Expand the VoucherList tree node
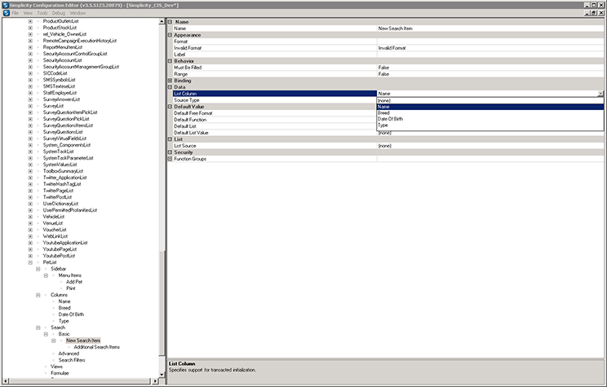Viewport: 607px width, 387px height. tap(30, 230)
